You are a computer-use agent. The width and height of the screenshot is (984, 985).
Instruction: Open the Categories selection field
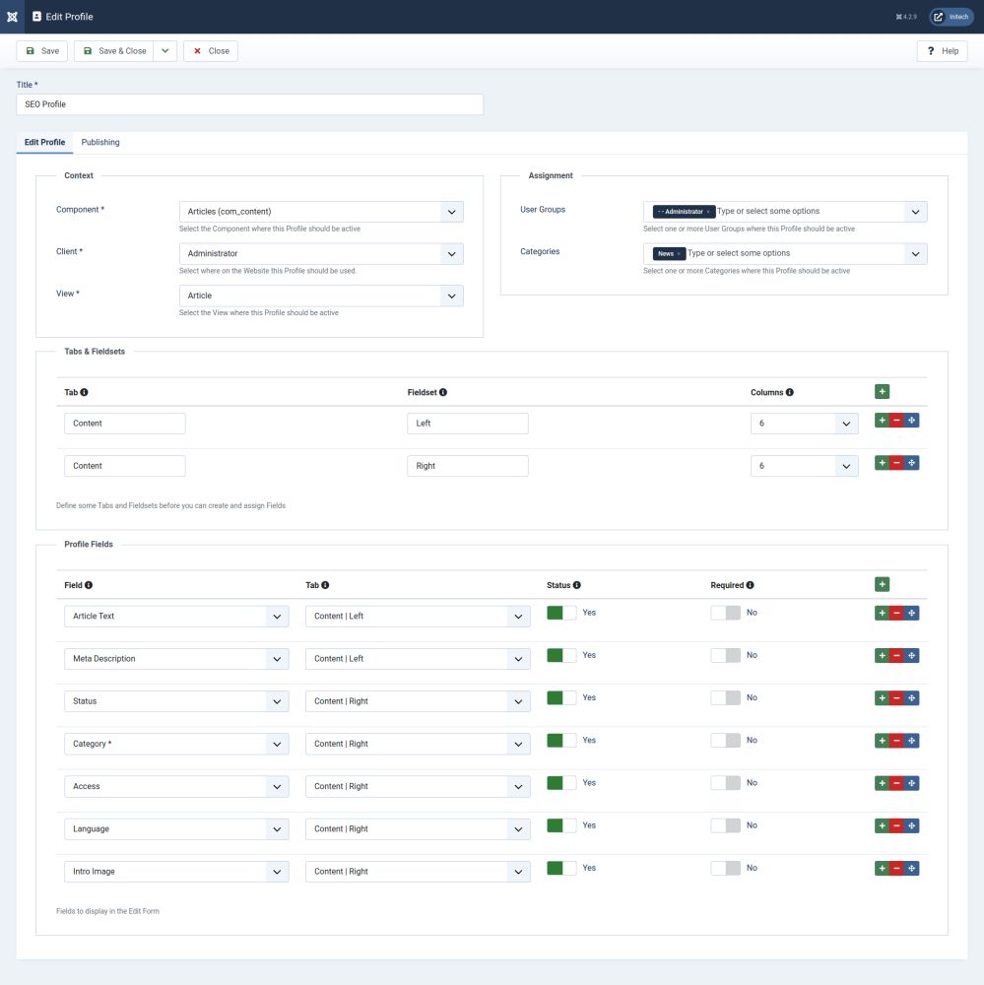785,254
